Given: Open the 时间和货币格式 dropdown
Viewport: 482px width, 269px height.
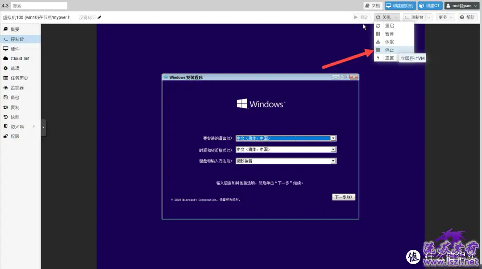Looking at the screenshot, I should (x=333, y=149).
